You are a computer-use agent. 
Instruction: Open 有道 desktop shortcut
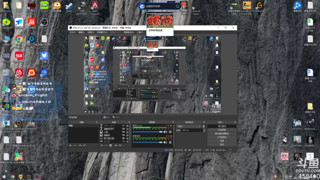[x=19, y=57]
